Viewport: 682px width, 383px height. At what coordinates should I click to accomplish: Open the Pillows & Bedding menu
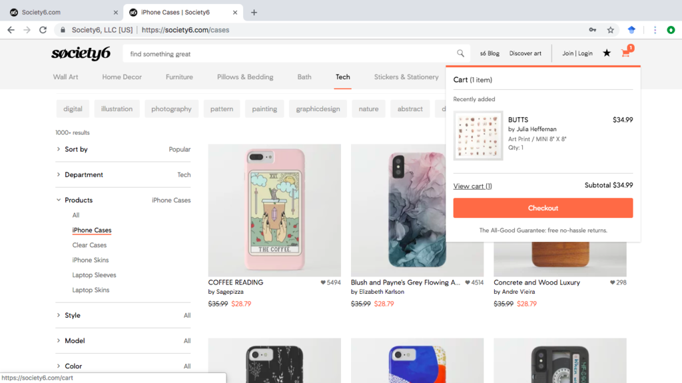(x=245, y=77)
